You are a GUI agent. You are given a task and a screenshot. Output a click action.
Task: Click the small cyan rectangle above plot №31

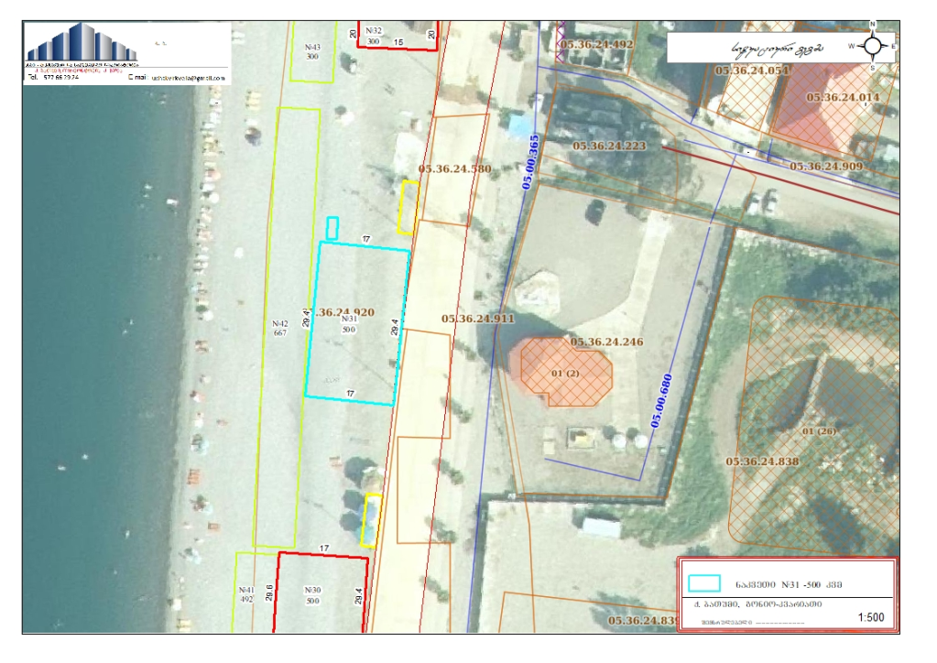pyautogui.click(x=332, y=228)
